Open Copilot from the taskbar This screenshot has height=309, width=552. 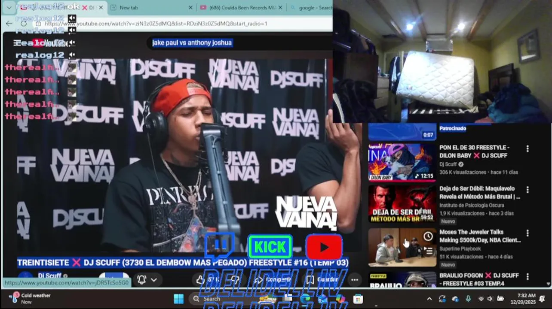tap(340, 299)
